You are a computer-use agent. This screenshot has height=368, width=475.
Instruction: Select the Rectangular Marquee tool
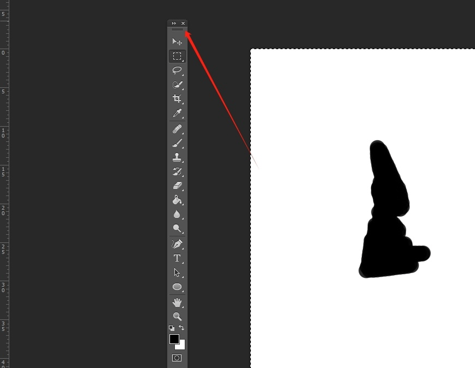(x=177, y=56)
